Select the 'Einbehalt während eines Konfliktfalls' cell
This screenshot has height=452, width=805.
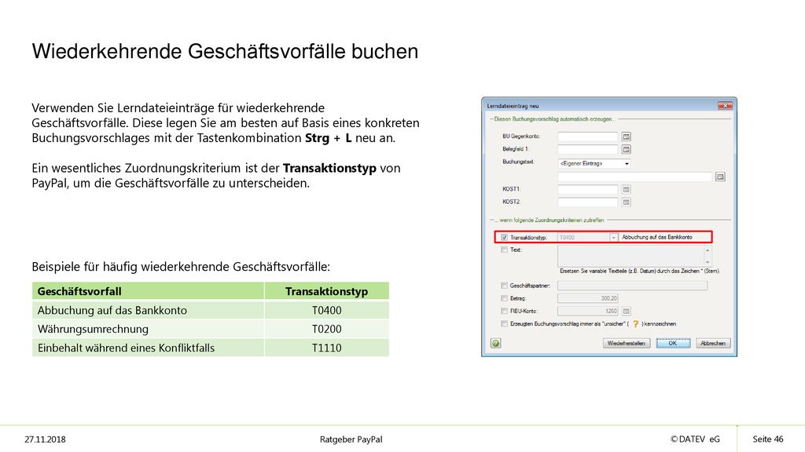click(149, 348)
